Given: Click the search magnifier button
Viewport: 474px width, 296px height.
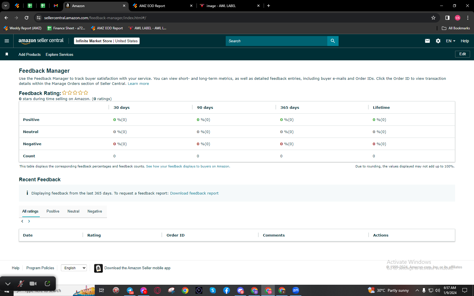Looking at the screenshot, I should [x=333, y=41].
